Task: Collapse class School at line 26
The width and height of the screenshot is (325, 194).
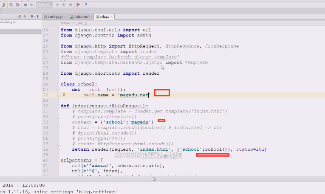Action: [x=59, y=84]
